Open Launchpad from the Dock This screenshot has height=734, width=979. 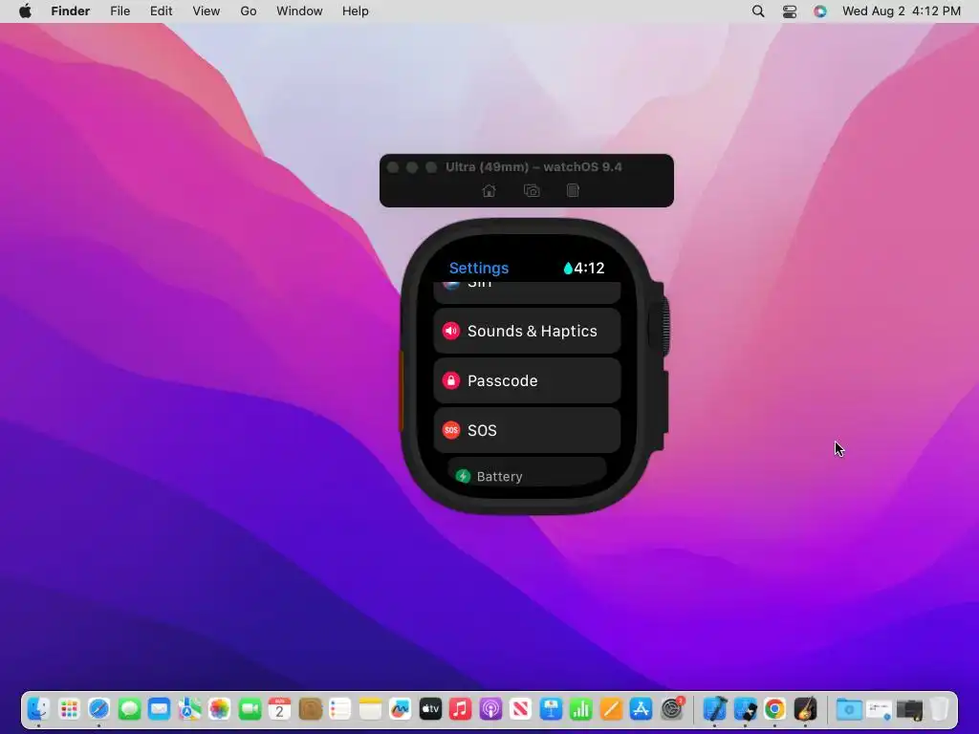(x=69, y=709)
